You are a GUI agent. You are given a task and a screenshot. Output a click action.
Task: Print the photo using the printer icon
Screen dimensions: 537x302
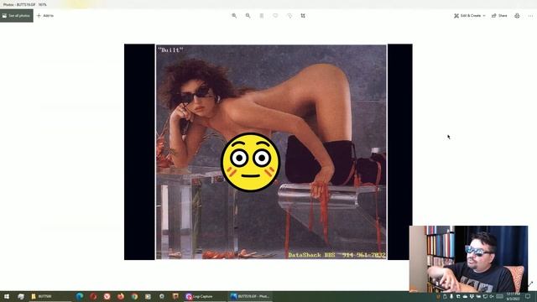(x=517, y=16)
